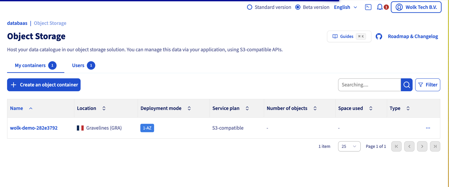Sort by Name column arrow
449x187 pixels.
pos(31,108)
